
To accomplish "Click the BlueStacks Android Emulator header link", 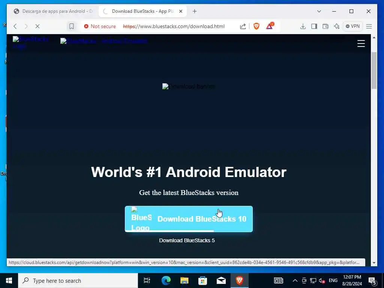I will [103, 41].
